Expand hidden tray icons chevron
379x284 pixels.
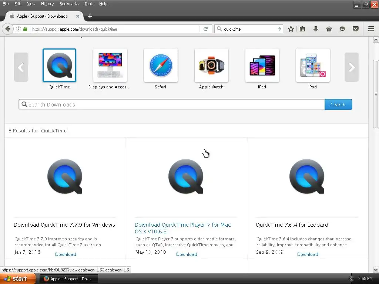[352, 279]
